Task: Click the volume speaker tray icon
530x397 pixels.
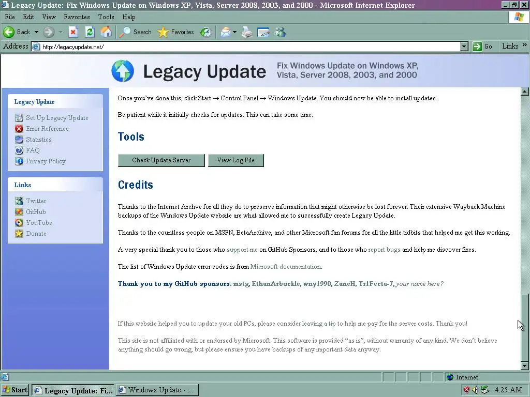Action: click(475, 390)
